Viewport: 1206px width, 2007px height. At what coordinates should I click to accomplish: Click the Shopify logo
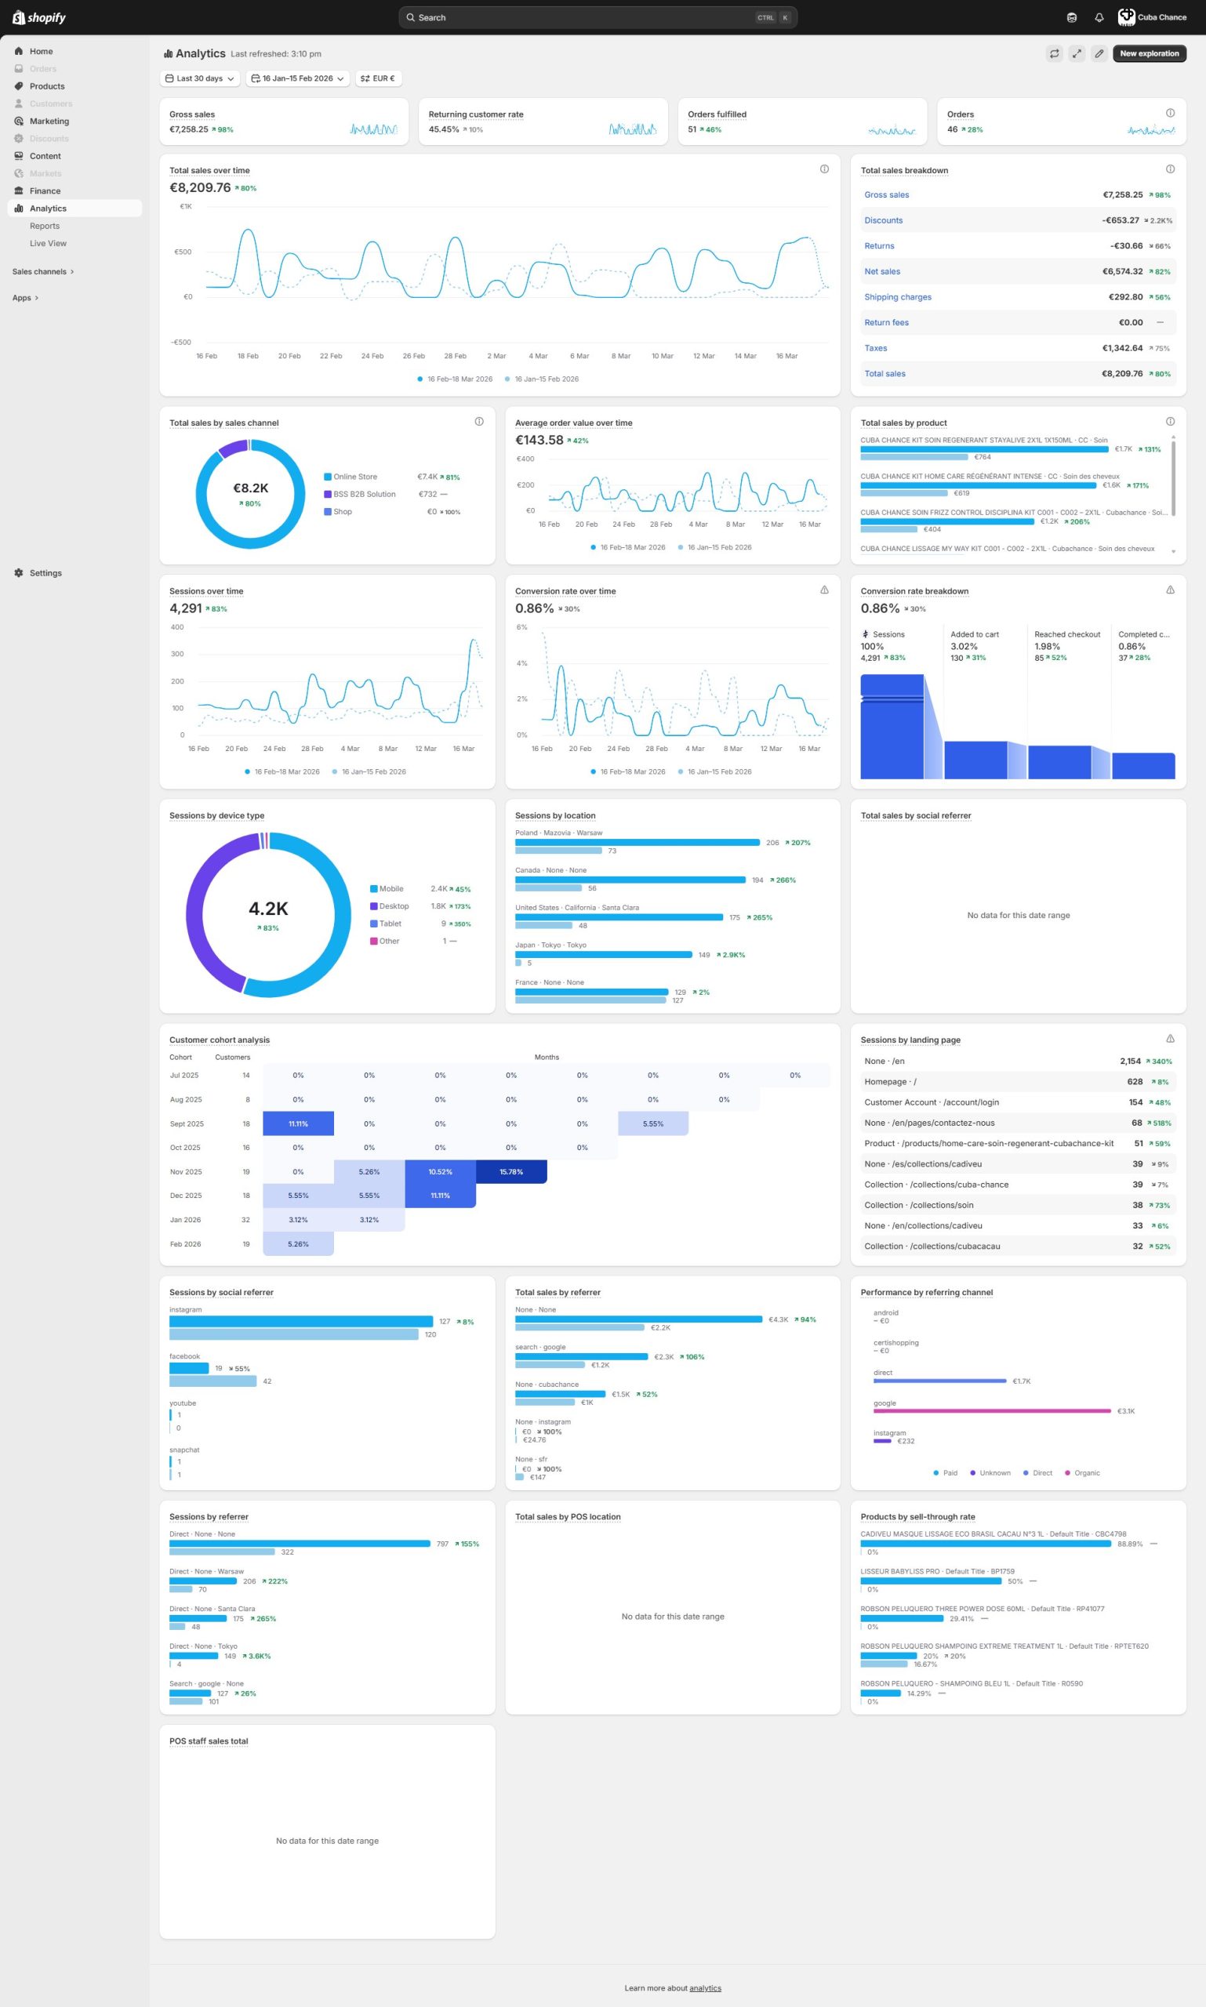(39, 18)
